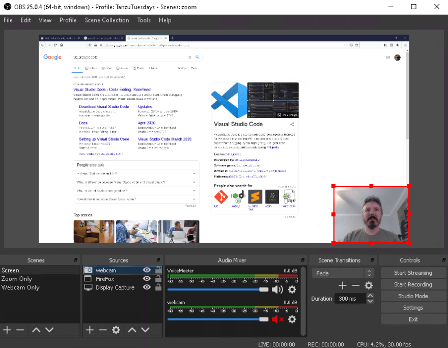The width and height of the screenshot is (448, 348).
Task: Open the File menu
Action: pyautogui.click(x=8, y=20)
